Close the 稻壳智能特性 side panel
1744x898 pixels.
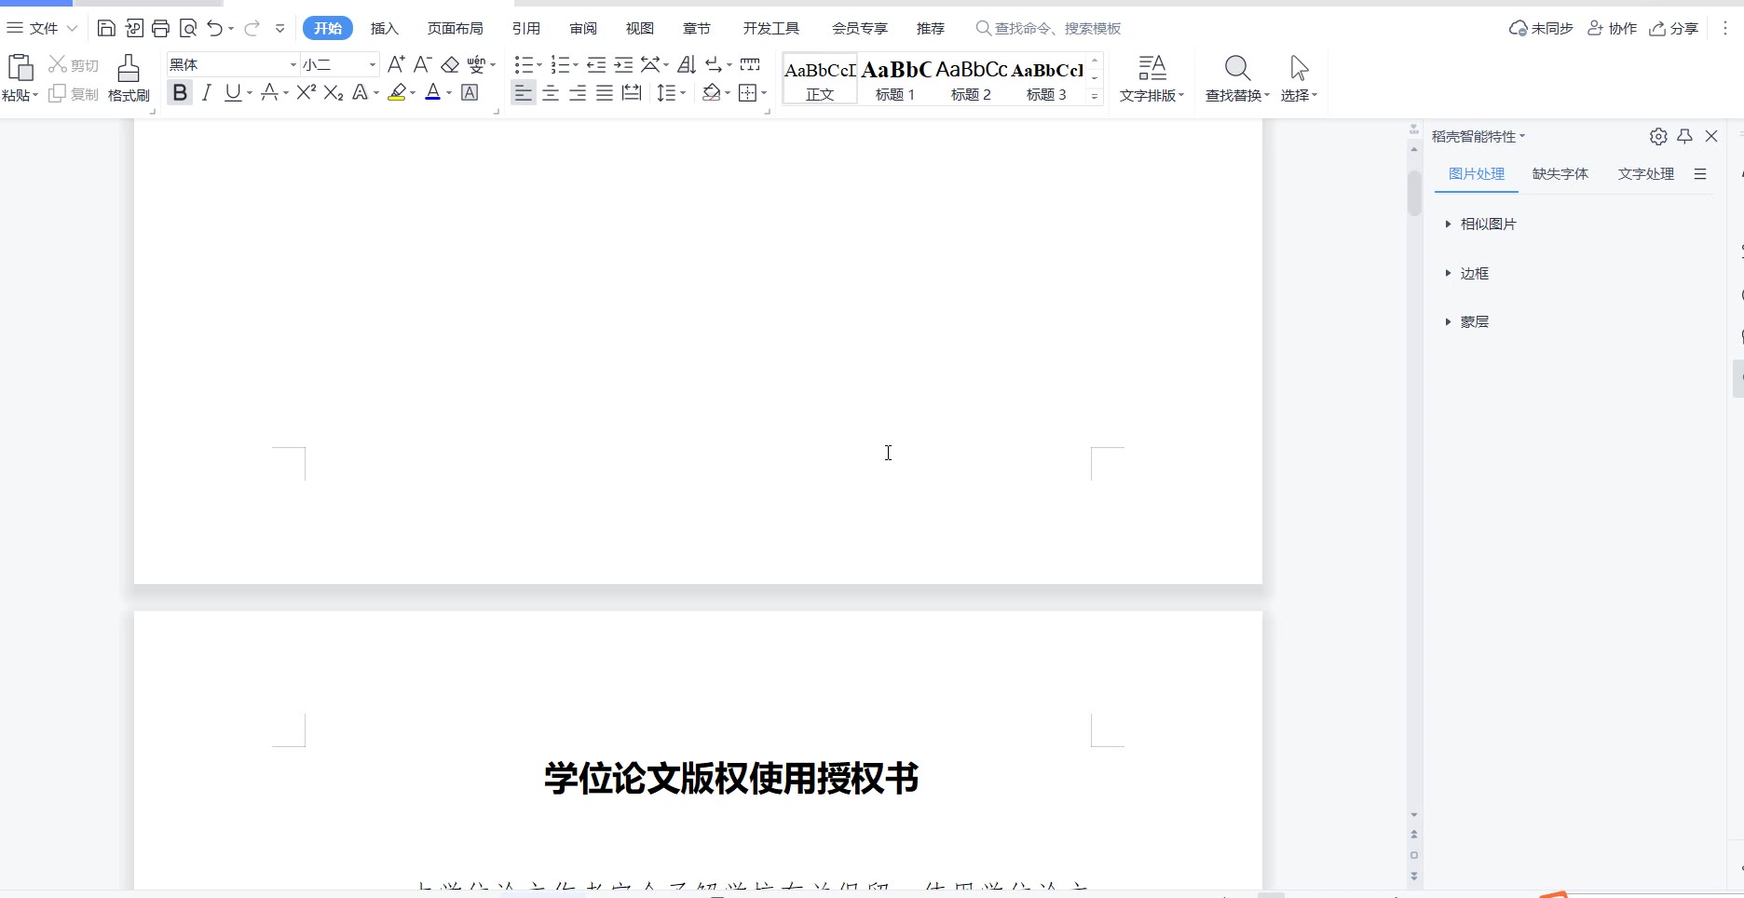point(1711,136)
